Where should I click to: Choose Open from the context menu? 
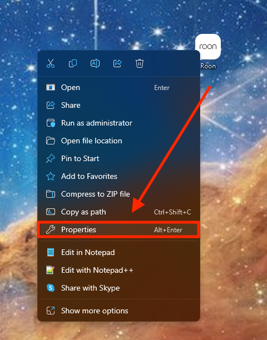pos(118,88)
